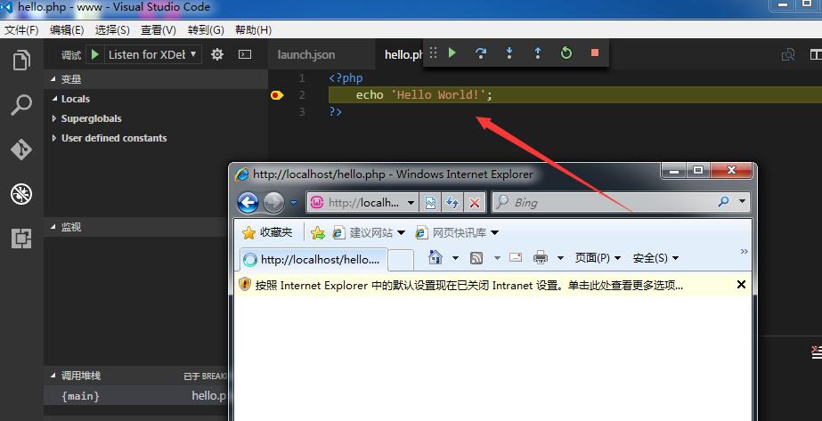
Task: Expand IE command bar overflow chevron
Action: [x=744, y=252]
